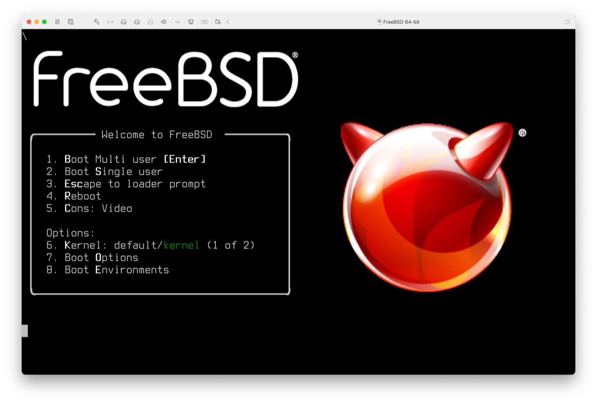Open the shared folders icon
Viewport: 597px width, 403px height.
(218, 22)
